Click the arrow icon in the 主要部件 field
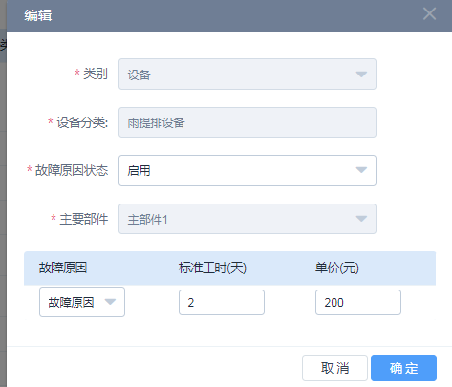Screen dimensions: 452x387 pyautogui.click(x=361, y=219)
